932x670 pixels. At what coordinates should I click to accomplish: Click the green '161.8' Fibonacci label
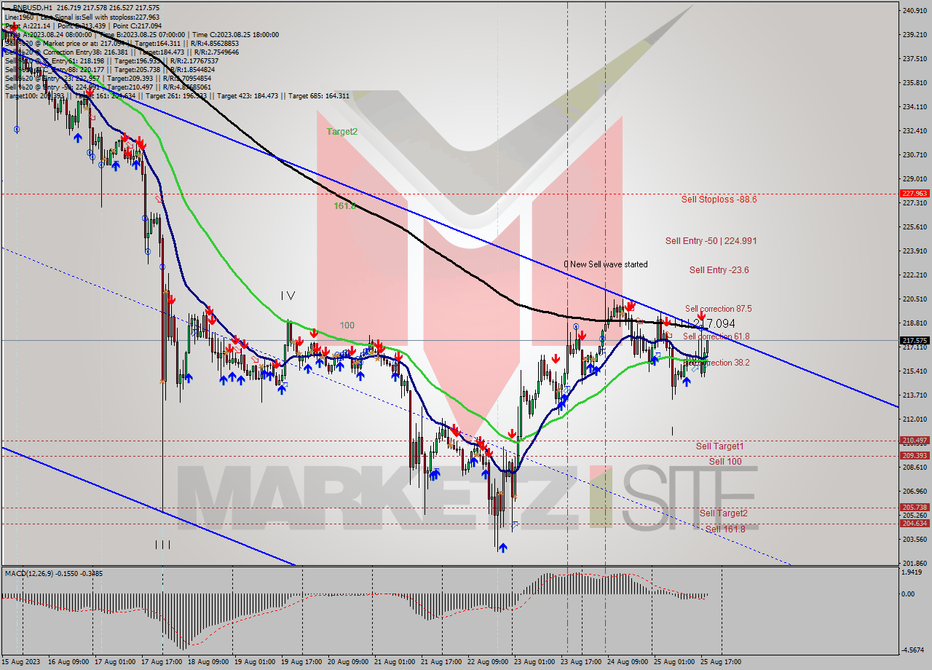345,206
